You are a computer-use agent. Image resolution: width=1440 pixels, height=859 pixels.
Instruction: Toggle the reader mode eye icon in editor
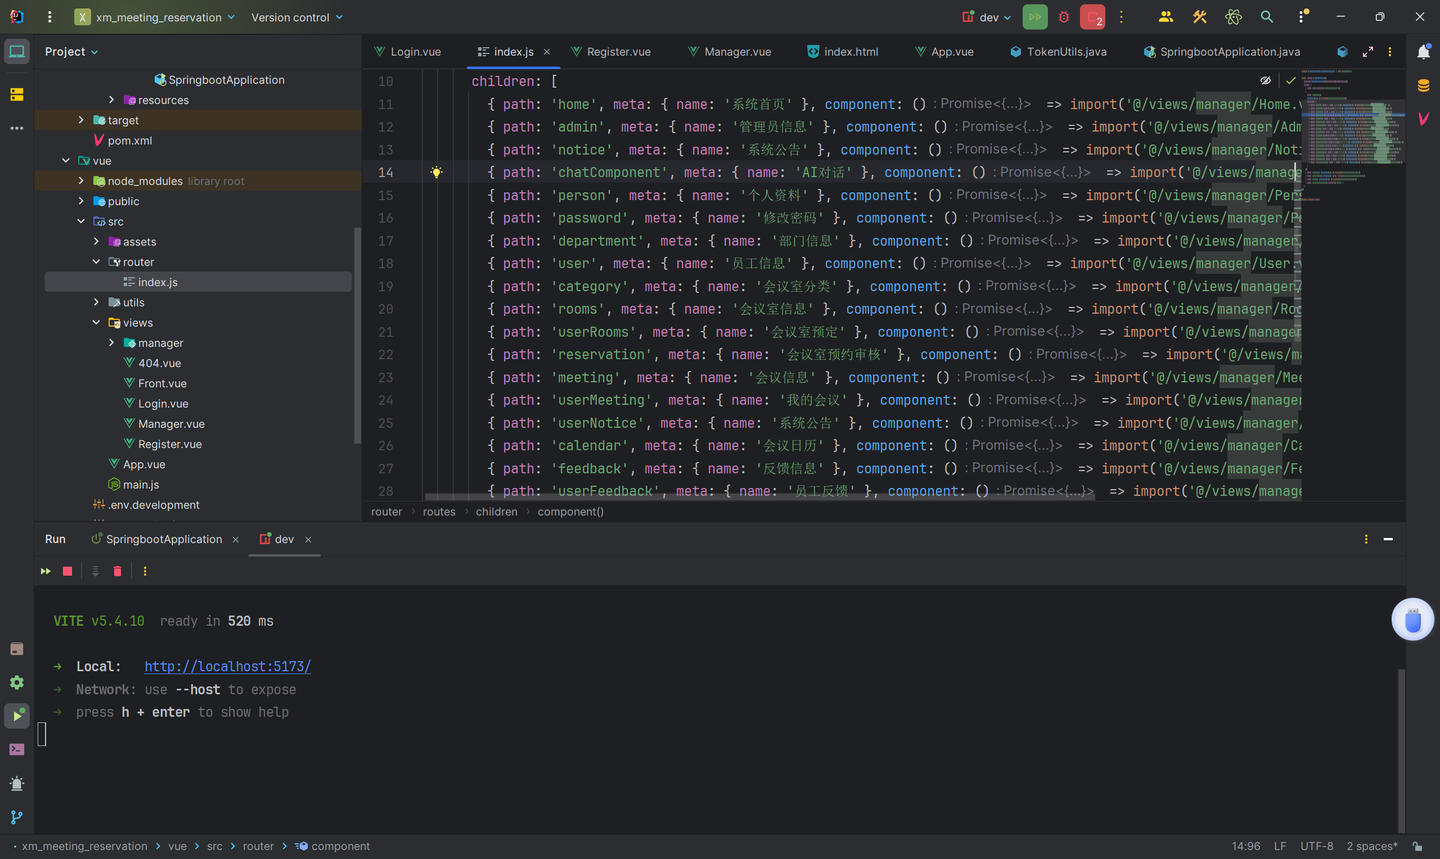coord(1266,80)
